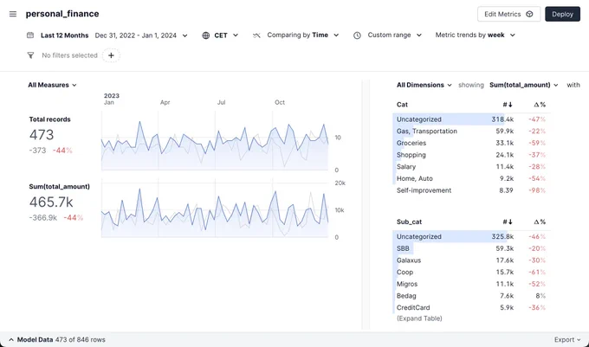Select the Coop sub-category row
The height and width of the screenshot is (347, 589).
pyautogui.click(x=471, y=273)
